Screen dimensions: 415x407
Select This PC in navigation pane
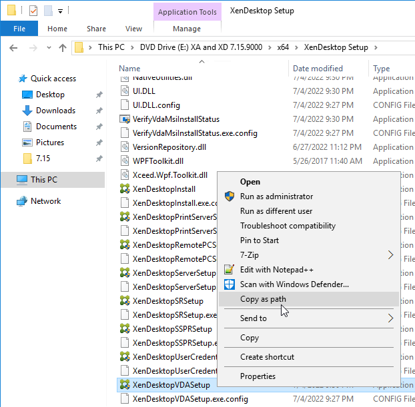pyautogui.click(x=43, y=180)
